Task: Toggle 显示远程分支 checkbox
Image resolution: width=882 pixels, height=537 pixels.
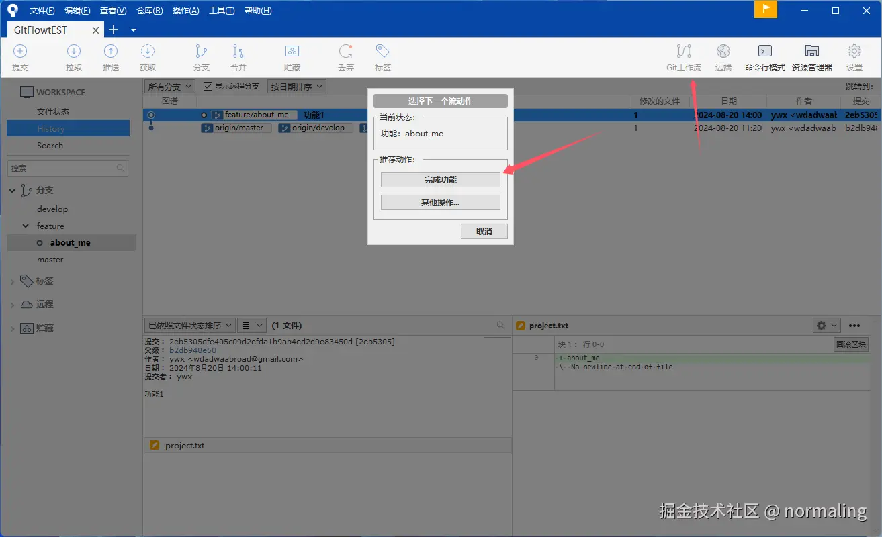Action: tap(208, 87)
